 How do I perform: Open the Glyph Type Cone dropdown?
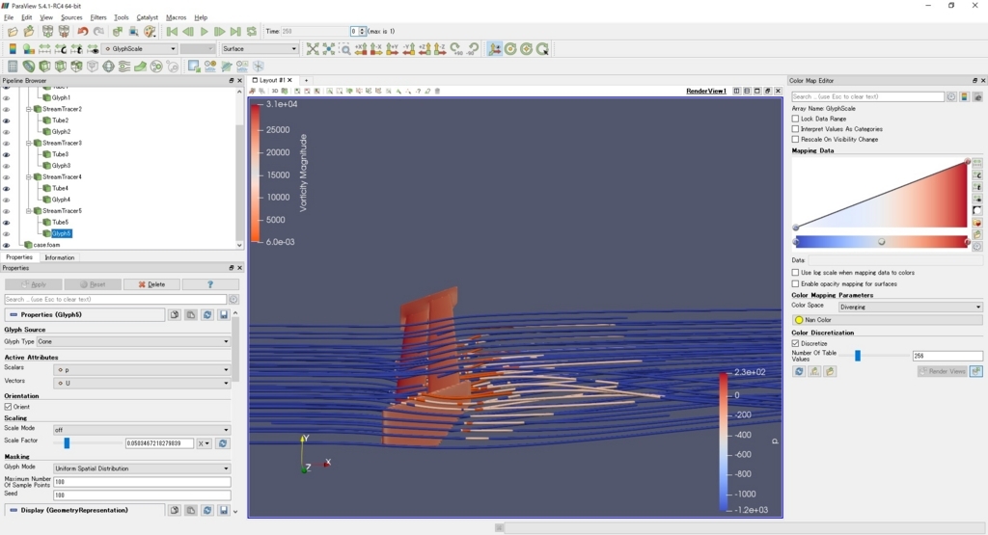(133, 342)
